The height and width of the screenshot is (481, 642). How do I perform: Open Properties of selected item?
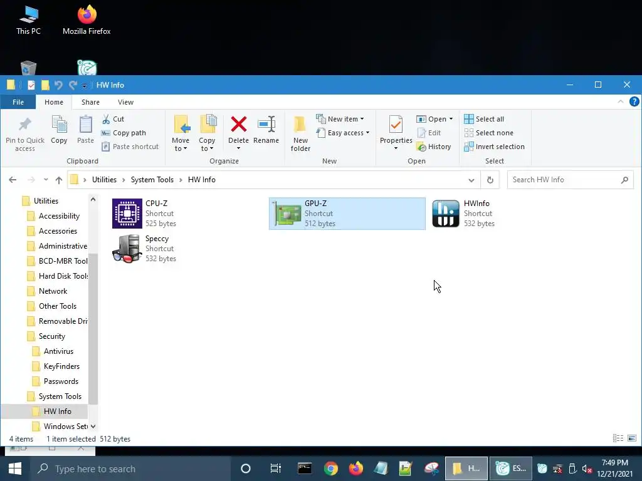pos(396,133)
